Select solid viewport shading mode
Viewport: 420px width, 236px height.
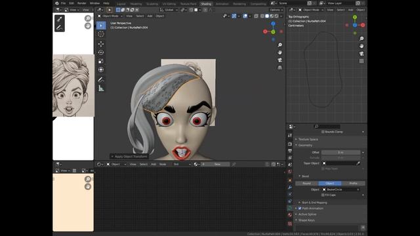[267, 16]
